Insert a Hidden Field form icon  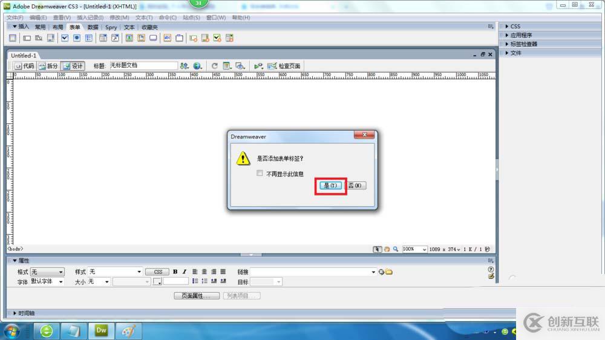(39, 38)
